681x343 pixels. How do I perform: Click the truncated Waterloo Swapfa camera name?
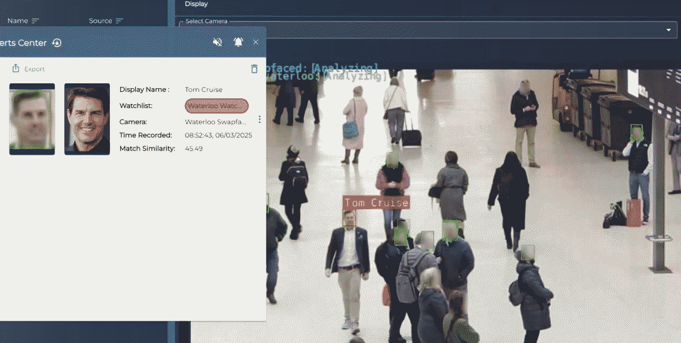(x=215, y=122)
